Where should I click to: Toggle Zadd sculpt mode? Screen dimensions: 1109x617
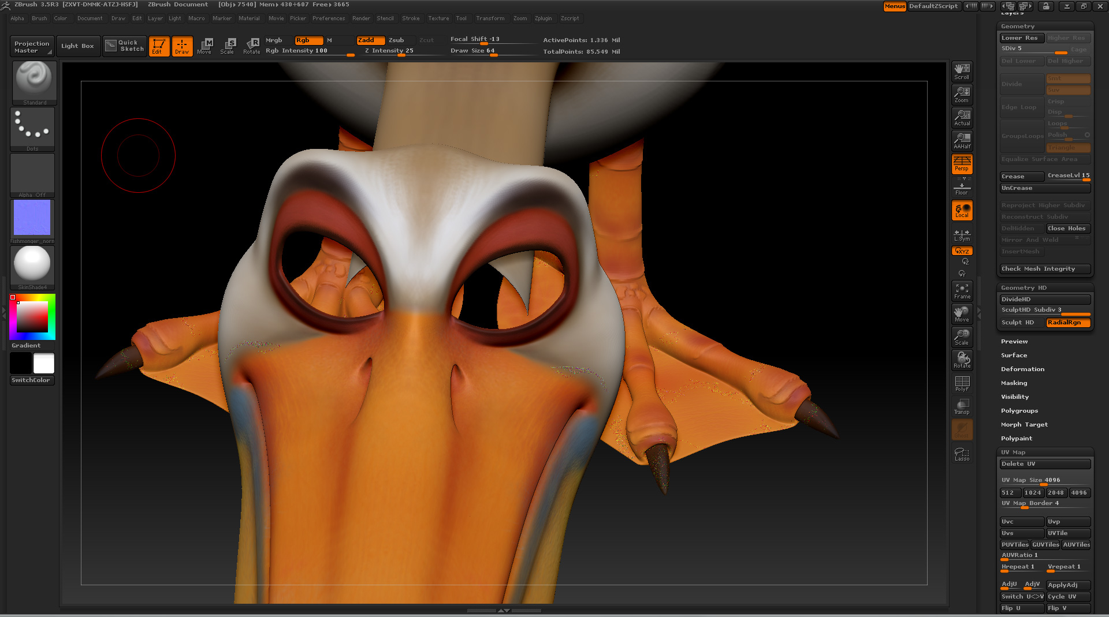click(370, 40)
